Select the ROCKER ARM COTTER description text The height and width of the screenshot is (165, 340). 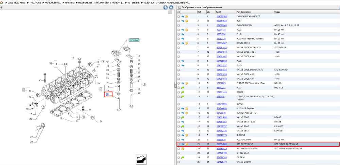click(246, 113)
